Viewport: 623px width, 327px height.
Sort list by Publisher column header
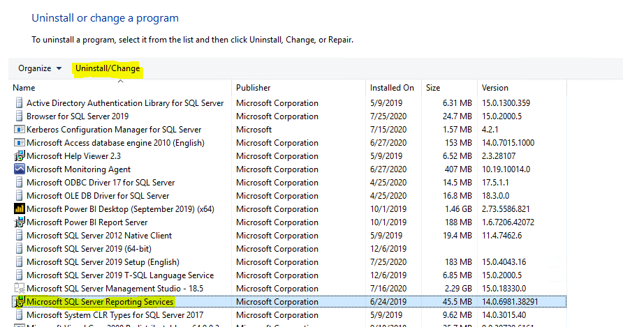253,88
